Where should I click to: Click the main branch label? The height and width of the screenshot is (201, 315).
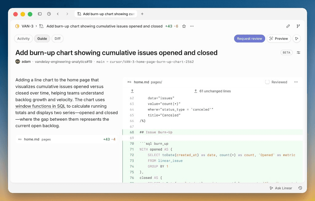[101, 62]
